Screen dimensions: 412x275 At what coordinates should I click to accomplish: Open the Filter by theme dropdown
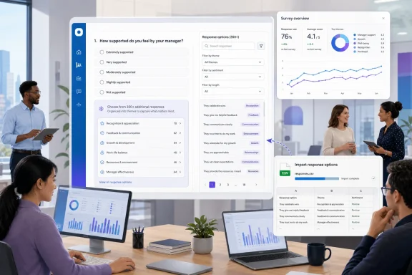point(232,62)
